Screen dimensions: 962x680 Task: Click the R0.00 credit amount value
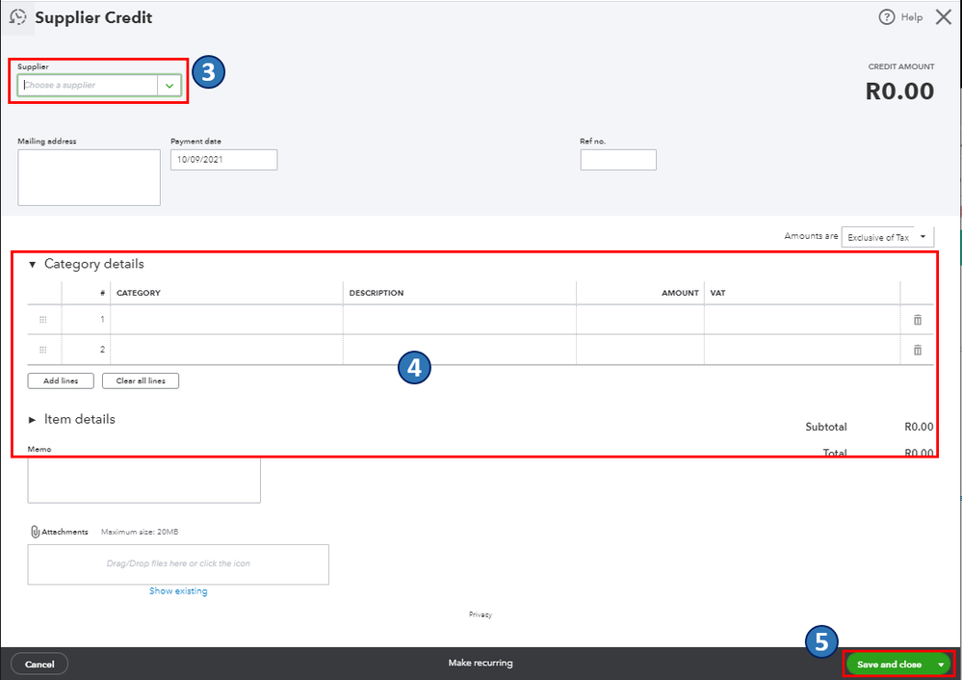click(x=899, y=92)
